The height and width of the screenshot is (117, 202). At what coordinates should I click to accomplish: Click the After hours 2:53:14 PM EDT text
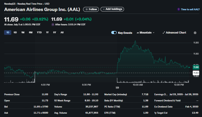(x=70, y=25)
